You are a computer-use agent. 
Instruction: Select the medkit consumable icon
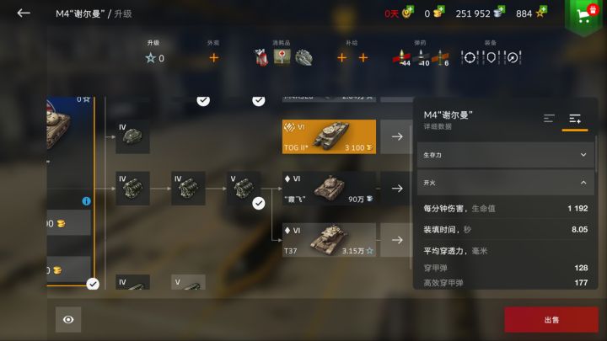tap(282, 57)
